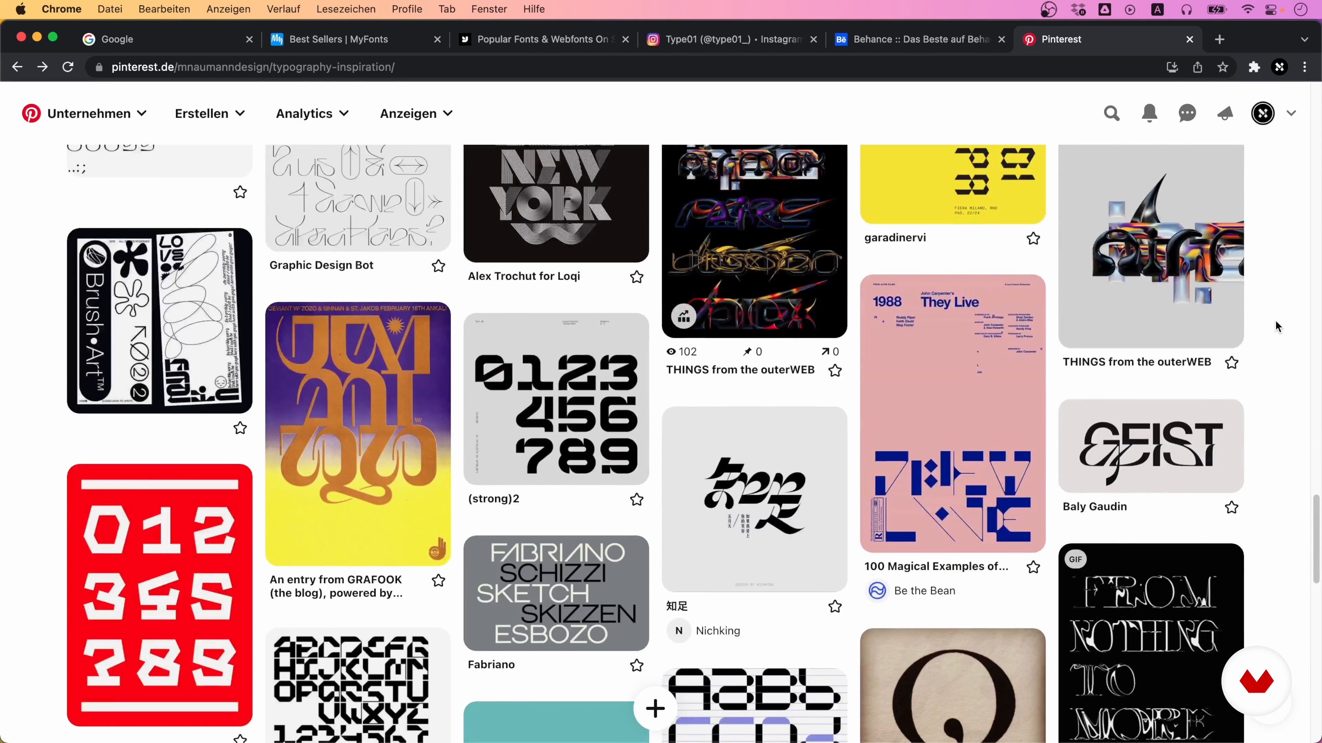This screenshot has height=743, width=1322.
Task: Click the 100 Magical Examples of... title
Action: coord(936,566)
